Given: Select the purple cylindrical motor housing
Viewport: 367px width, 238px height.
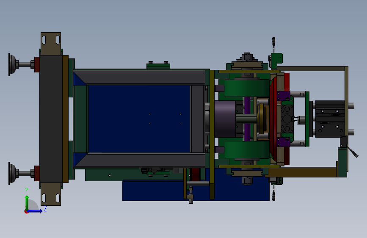Looking at the screenshot, I should [x=225, y=119].
